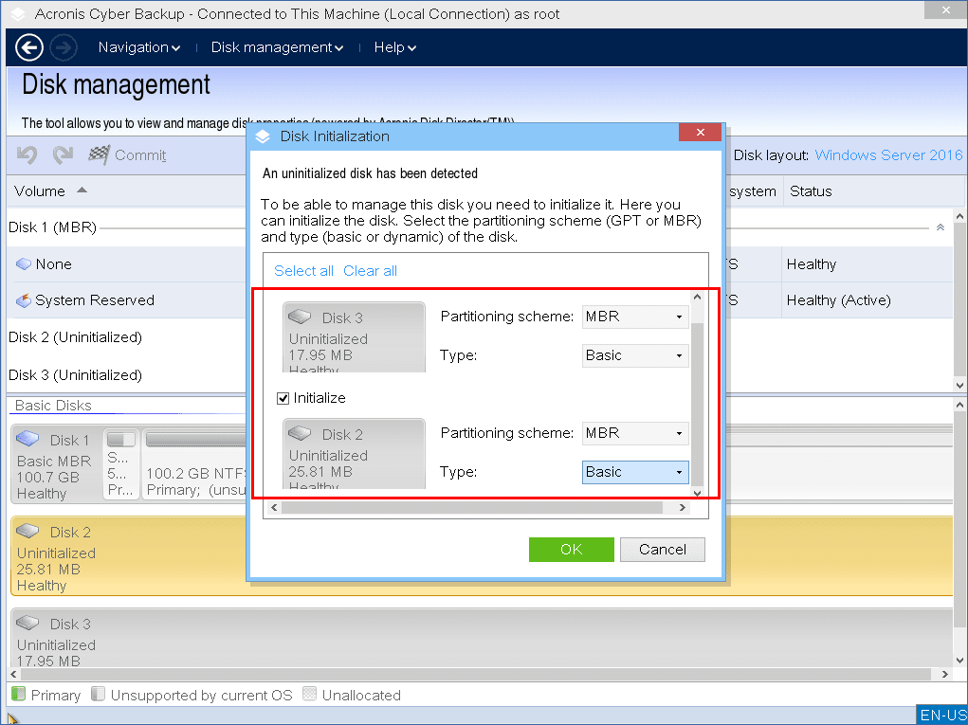Open Partitioning scheme dropdown for Disk 3
968x725 pixels.
(634, 317)
